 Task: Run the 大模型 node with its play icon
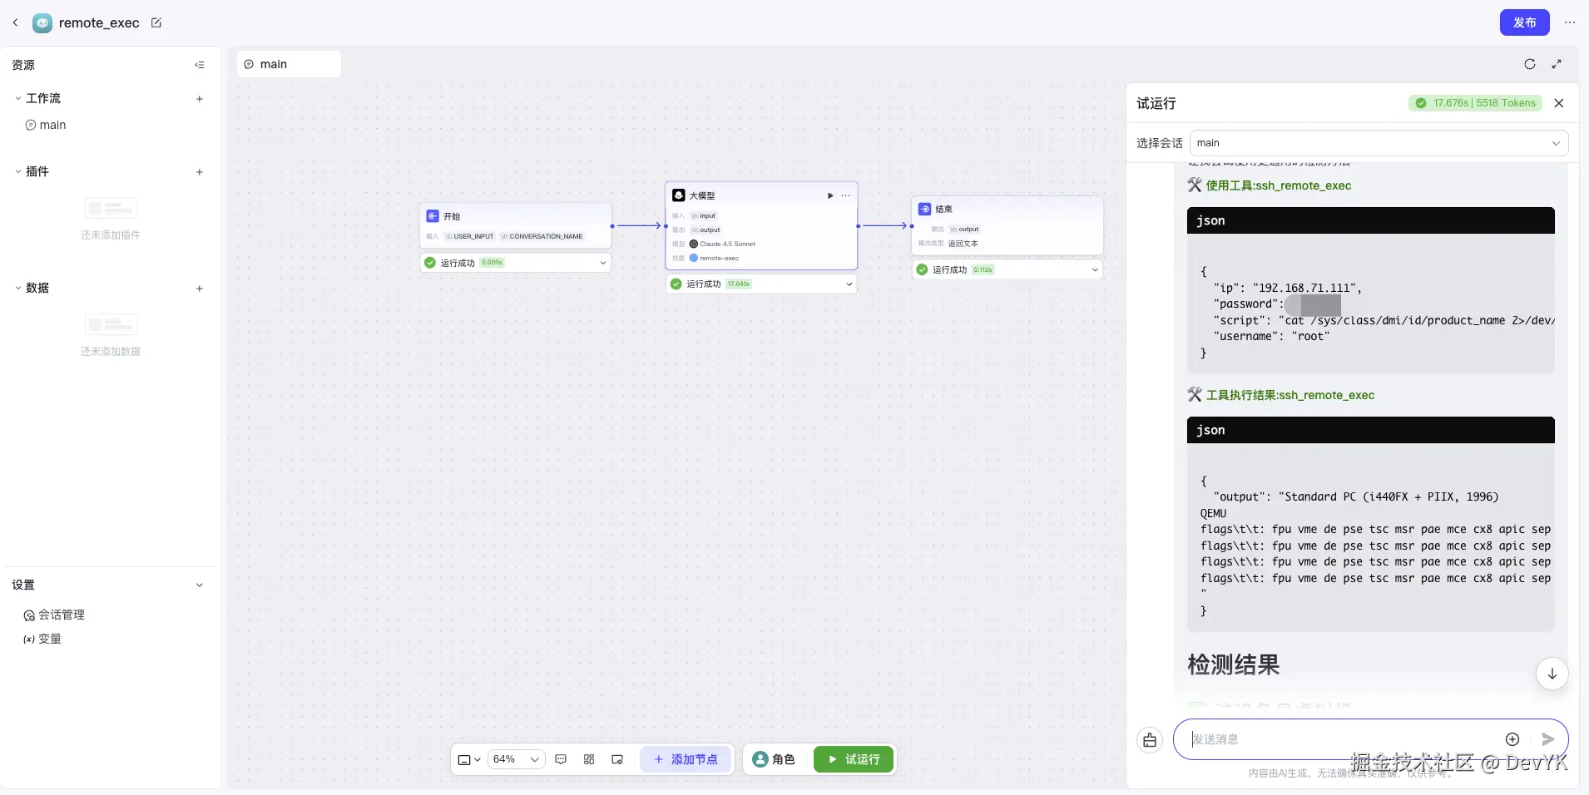(830, 195)
